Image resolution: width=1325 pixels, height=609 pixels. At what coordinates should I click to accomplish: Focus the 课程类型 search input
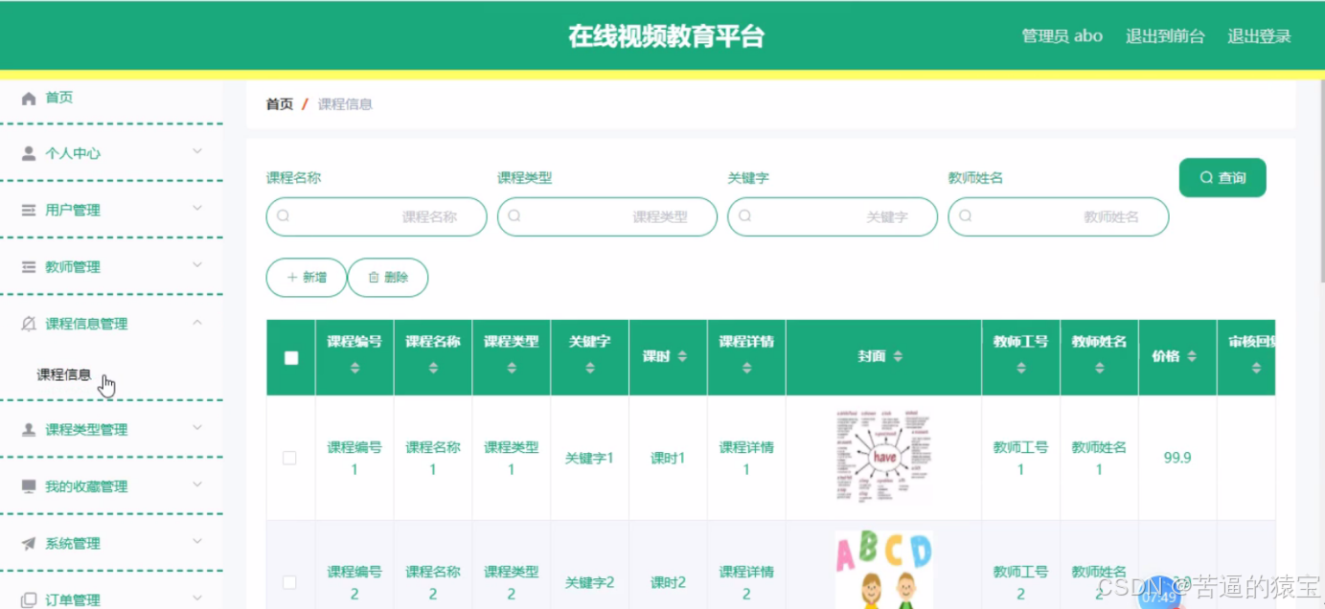coord(607,216)
